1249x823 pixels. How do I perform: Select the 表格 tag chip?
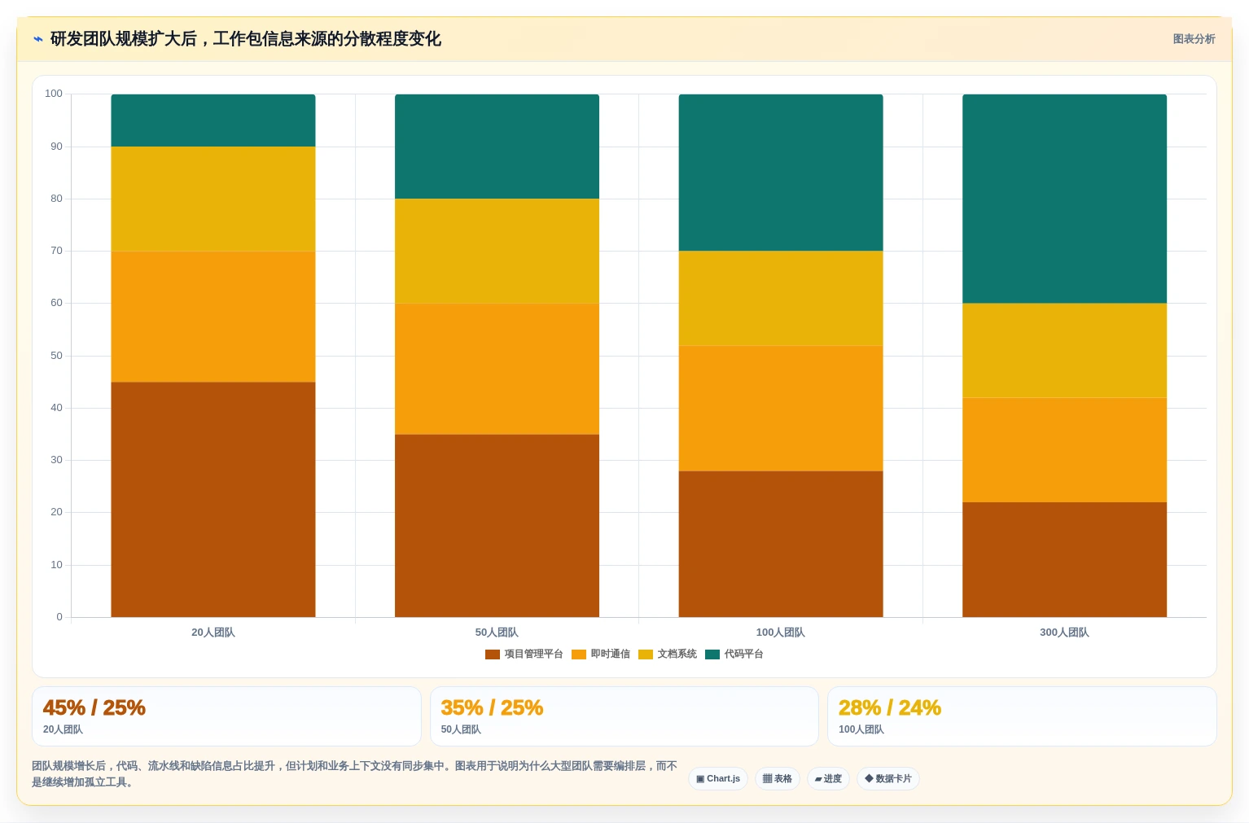tap(778, 779)
